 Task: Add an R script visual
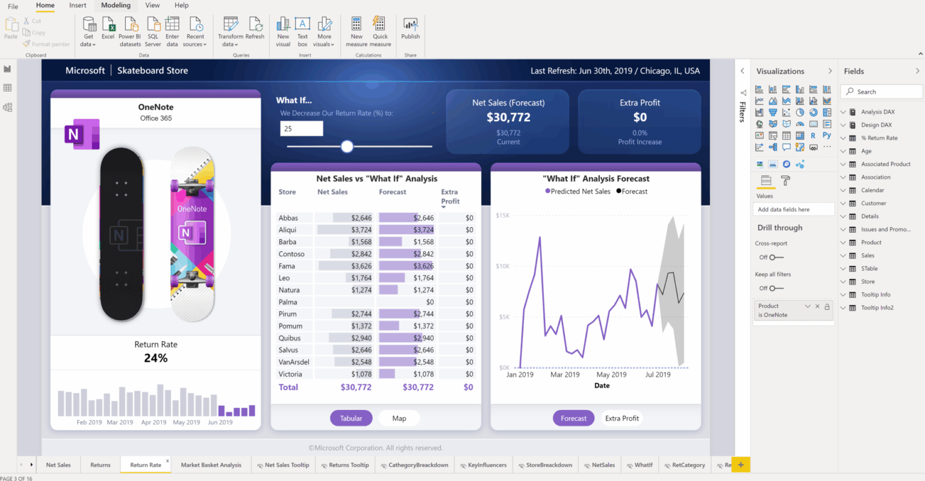coord(812,136)
